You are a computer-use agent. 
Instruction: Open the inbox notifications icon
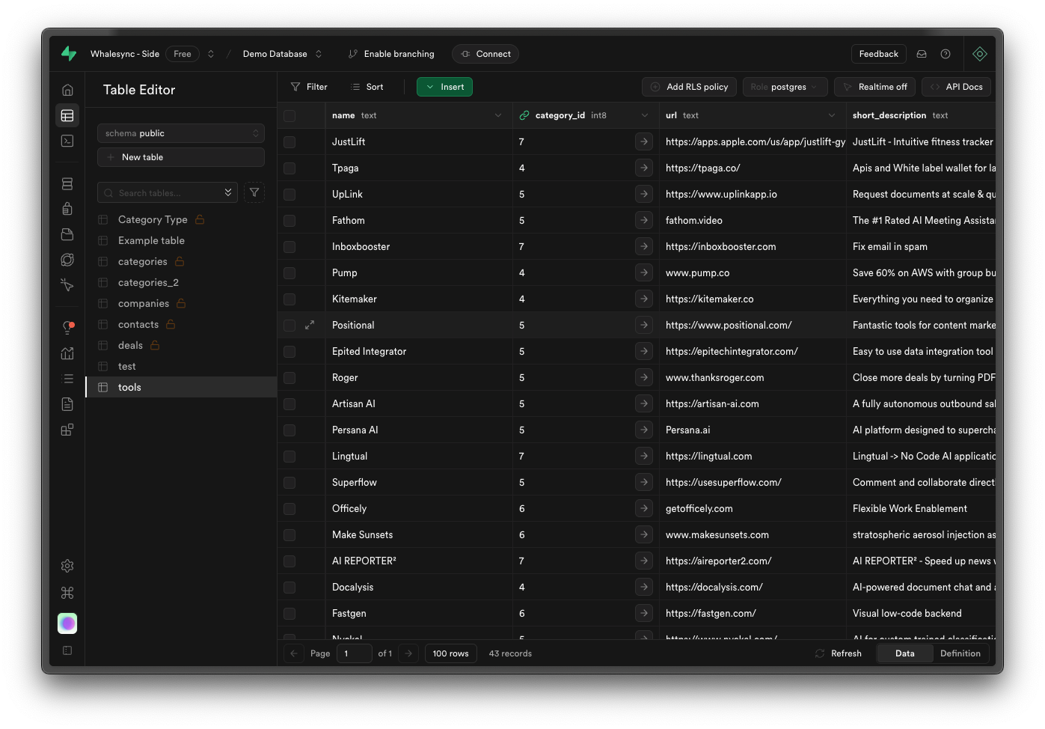922,54
